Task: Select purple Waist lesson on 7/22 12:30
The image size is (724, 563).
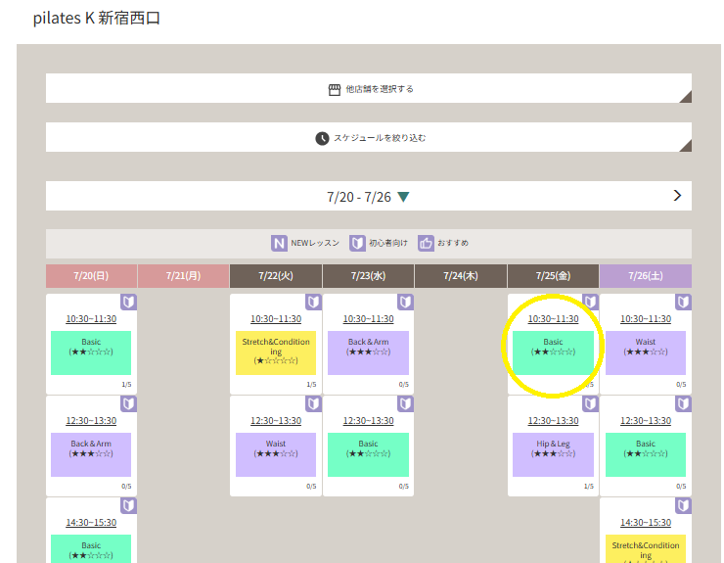Action: coord(276,454)
